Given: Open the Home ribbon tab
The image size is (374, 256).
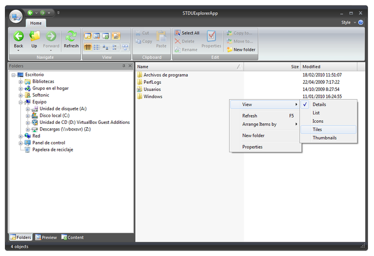Looking at the screenshot, I should [36, 23].
